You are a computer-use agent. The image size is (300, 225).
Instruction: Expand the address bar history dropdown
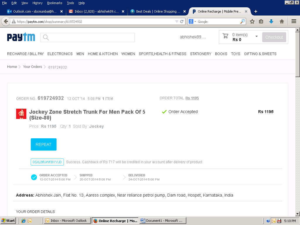(177, 21)
